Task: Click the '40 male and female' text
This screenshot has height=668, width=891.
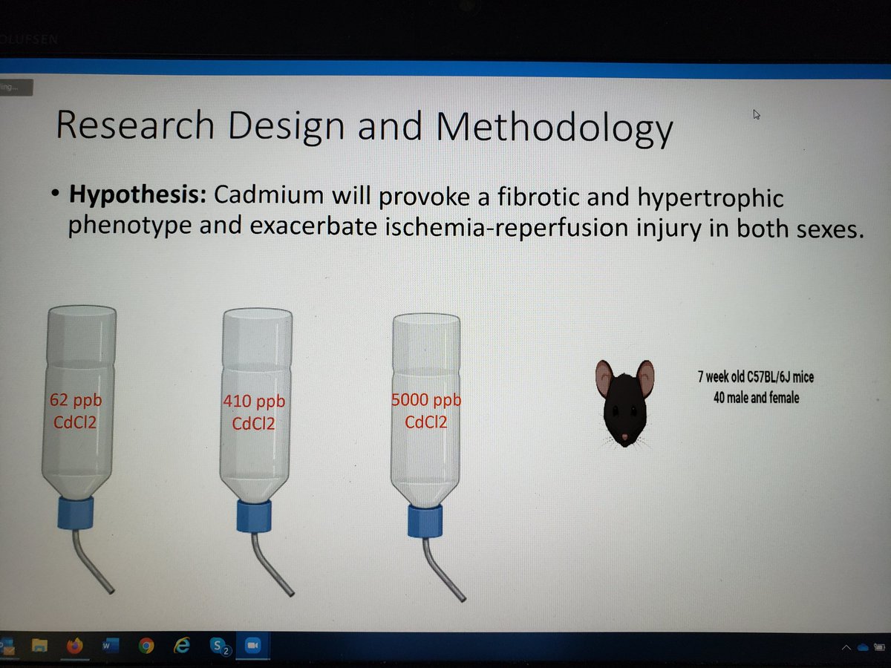Action: pyautogui.click(x=757, y=399)
